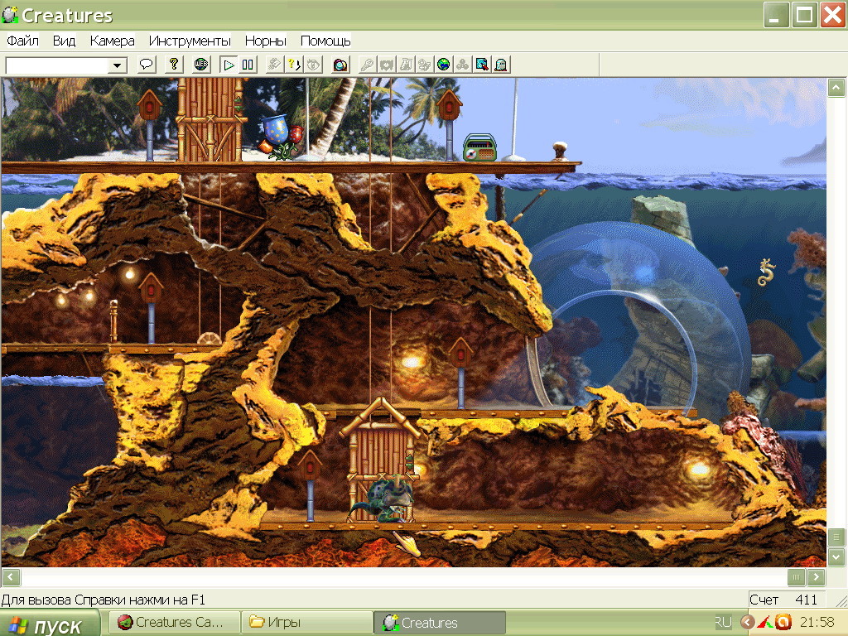848x636 pixels.
Task: Open the camera lens toolbar icon
Action: point(340,65)
